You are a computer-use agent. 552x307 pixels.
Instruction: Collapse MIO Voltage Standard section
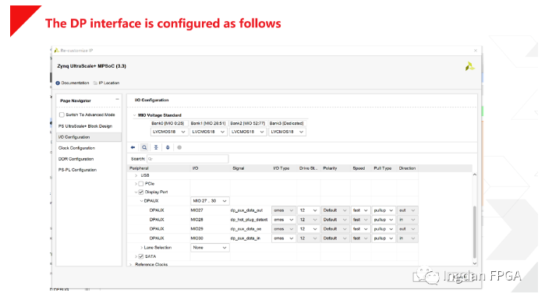coord(134,115)
